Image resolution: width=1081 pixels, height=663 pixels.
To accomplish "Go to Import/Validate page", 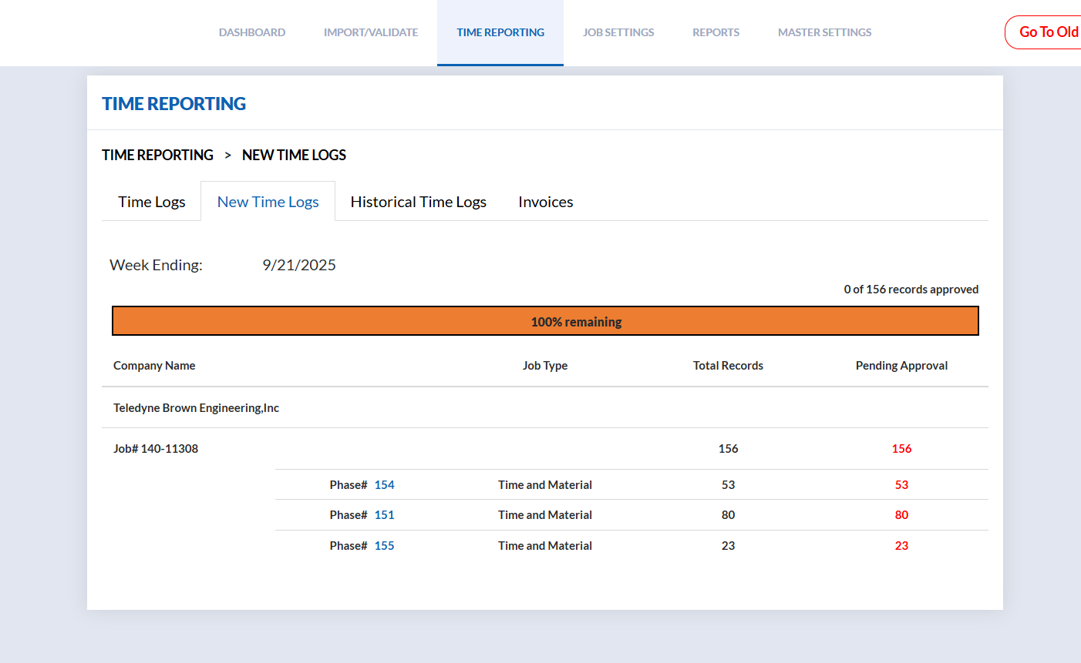I will (x=371, y=32).
